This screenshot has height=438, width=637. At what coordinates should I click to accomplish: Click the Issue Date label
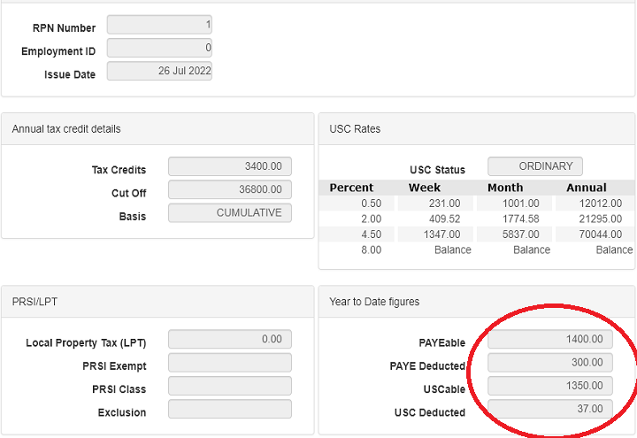[70, 74]
